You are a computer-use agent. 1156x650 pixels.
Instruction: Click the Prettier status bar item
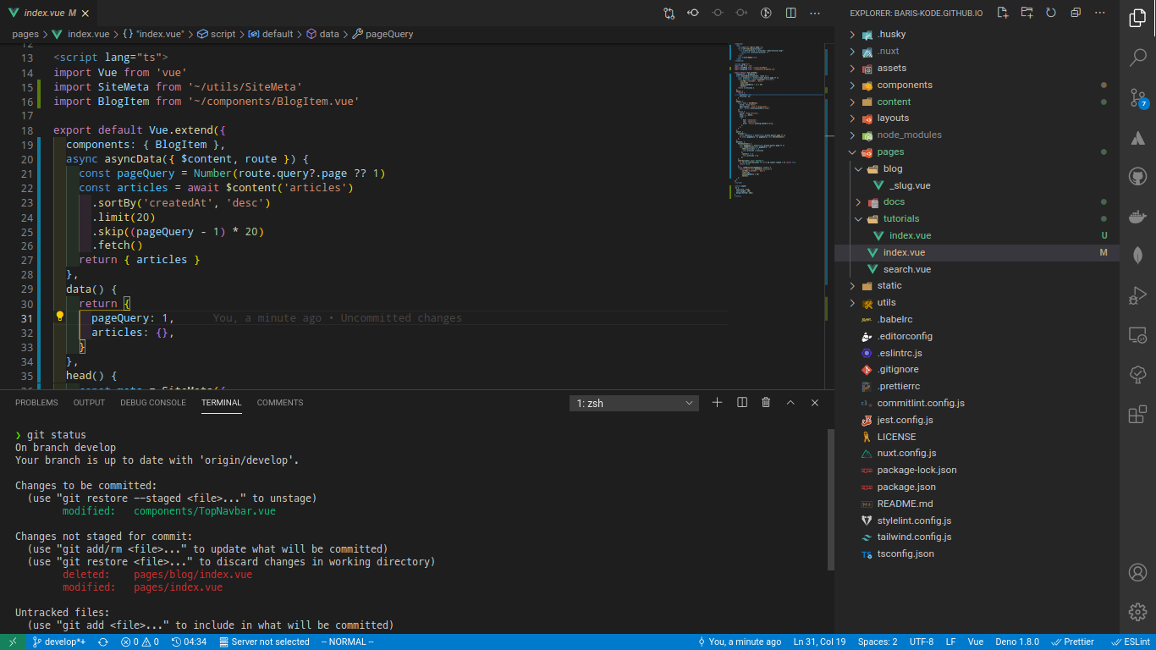(1073, 642)
